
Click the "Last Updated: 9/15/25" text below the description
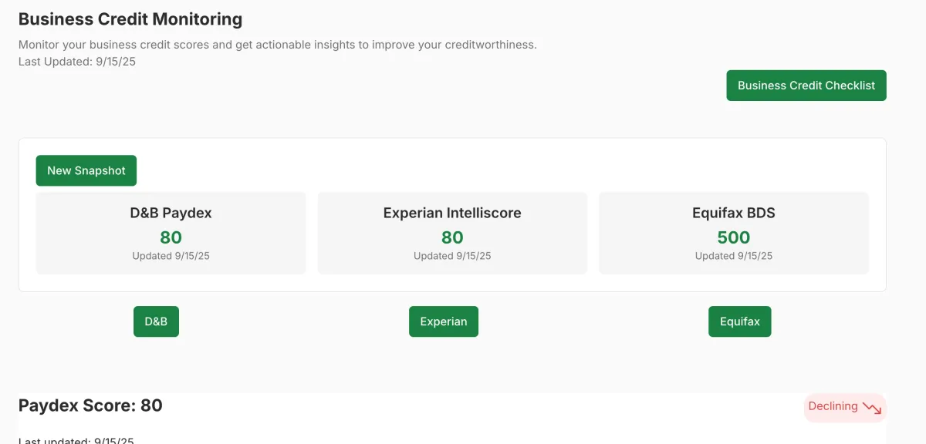click(x=77, y=62)
